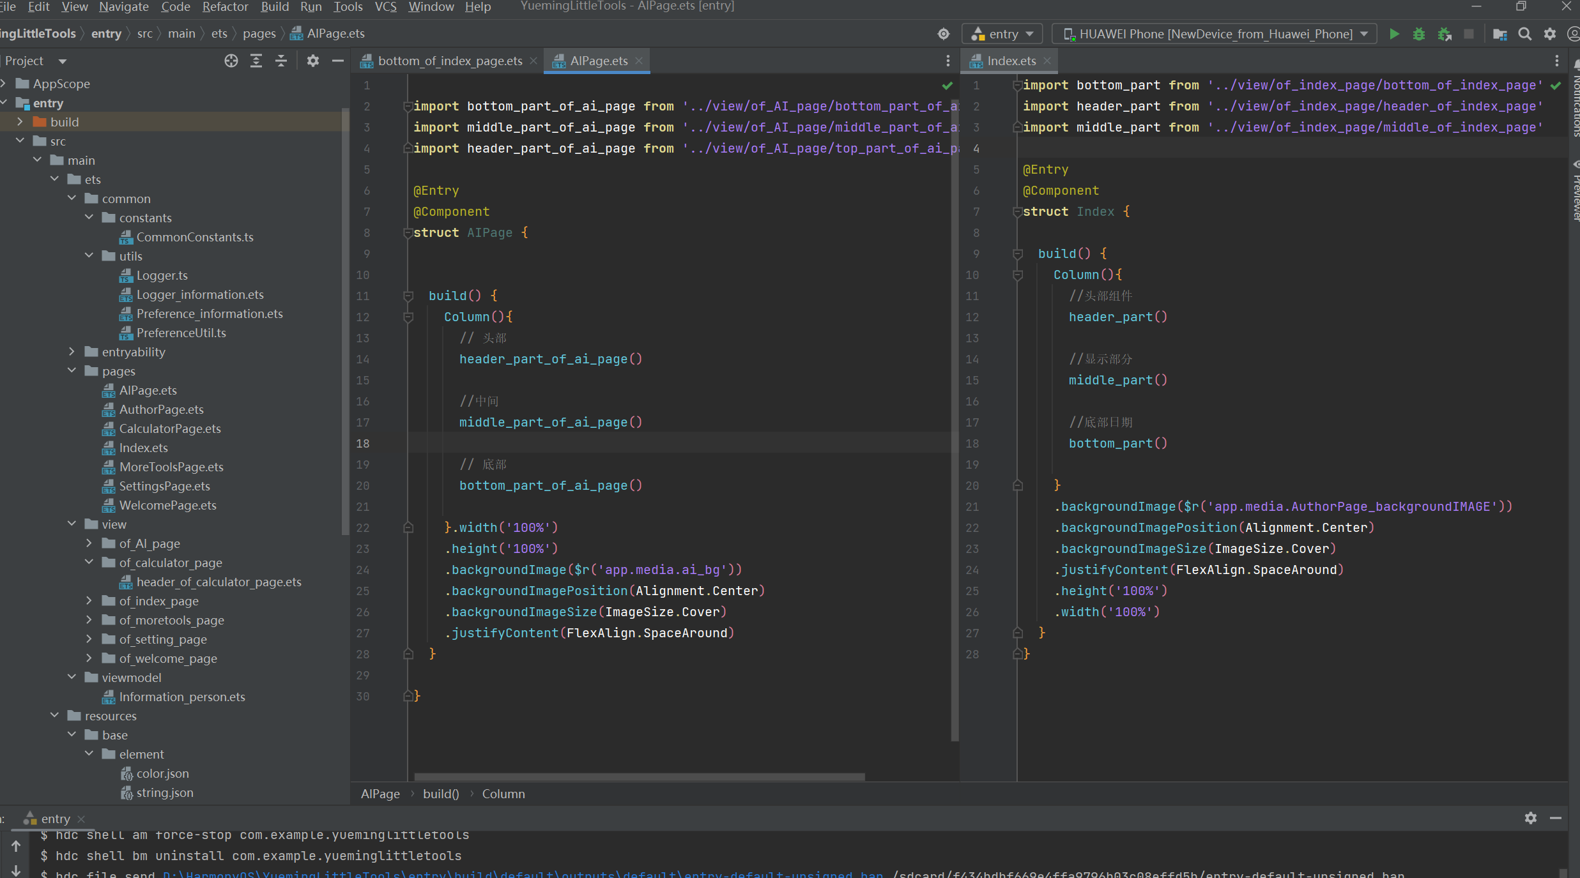Click the pages breadcrumb in navigation bar
This screenshot has width=1580, height=878.
pos(259,33)
